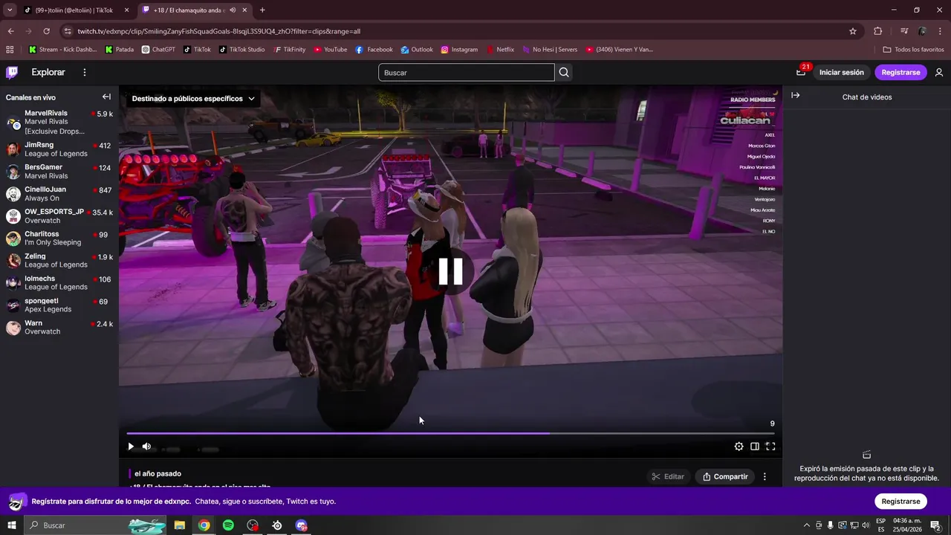This screenshot has height=535, width=951.
Task: Mute the clip volume icon
Action: [x=146, y=447]
